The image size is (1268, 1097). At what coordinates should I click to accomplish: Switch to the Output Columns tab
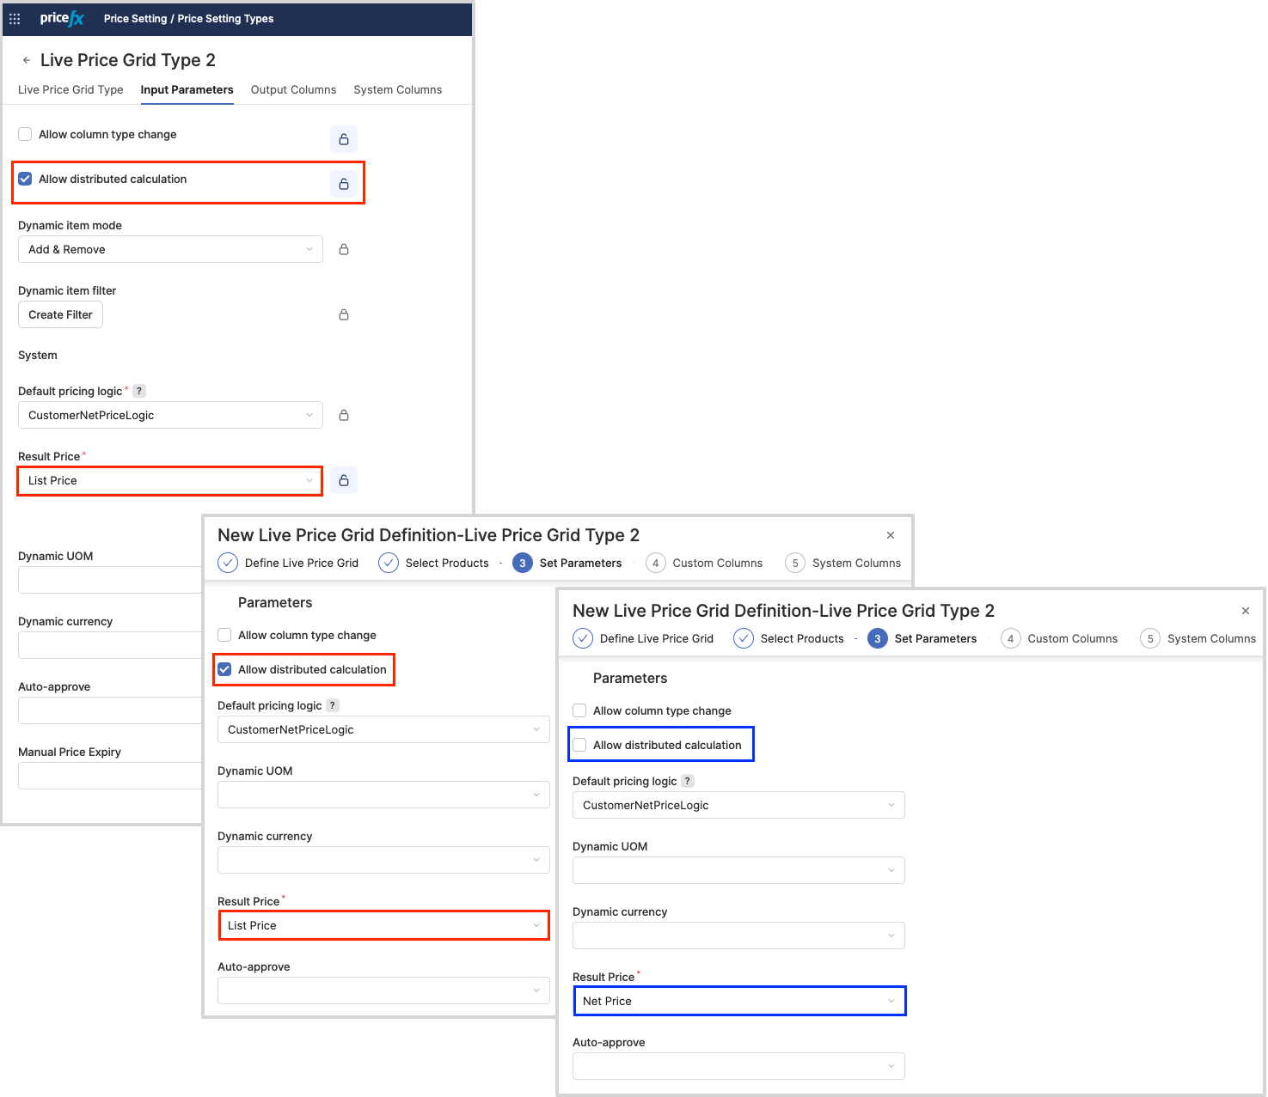click(x=293, y=89)
